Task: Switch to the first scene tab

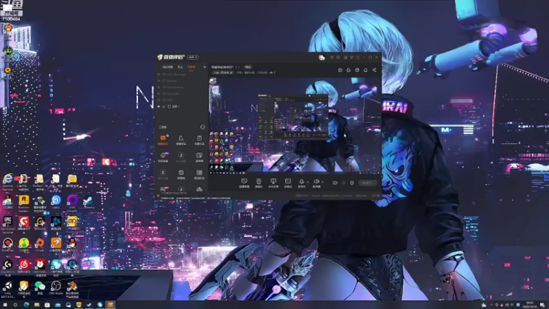Action: 167,67
